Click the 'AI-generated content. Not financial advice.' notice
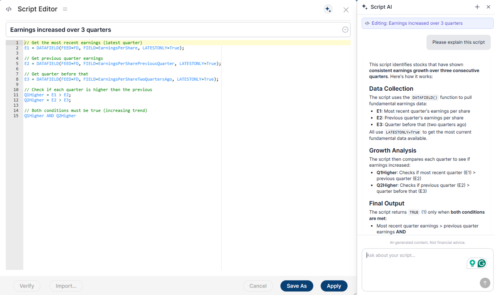The width and height of the screenshot is (495, 295). coord(428,242)
